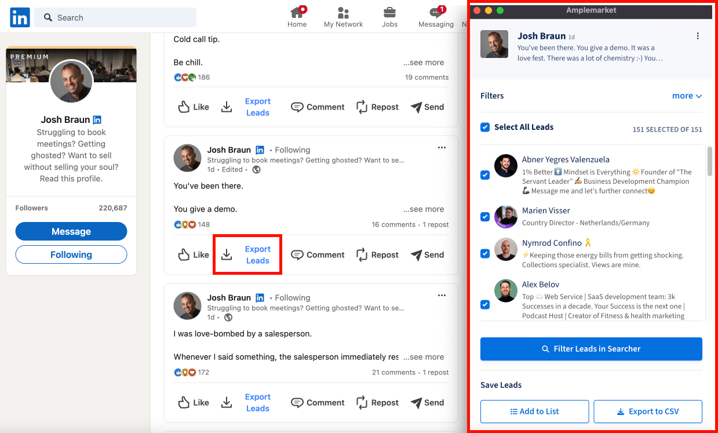The image size is (718, 433).
Task: Open Abner Yegres Valenzuela's avatar
Action: (506, 166)
